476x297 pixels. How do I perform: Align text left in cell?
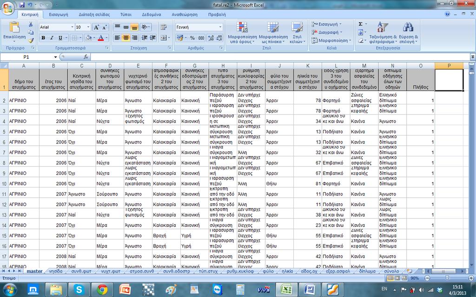pyautogui.click(x=117, y=38)
